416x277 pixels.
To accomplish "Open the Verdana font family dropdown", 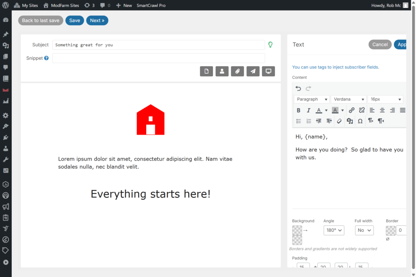I will click(349, 99).
